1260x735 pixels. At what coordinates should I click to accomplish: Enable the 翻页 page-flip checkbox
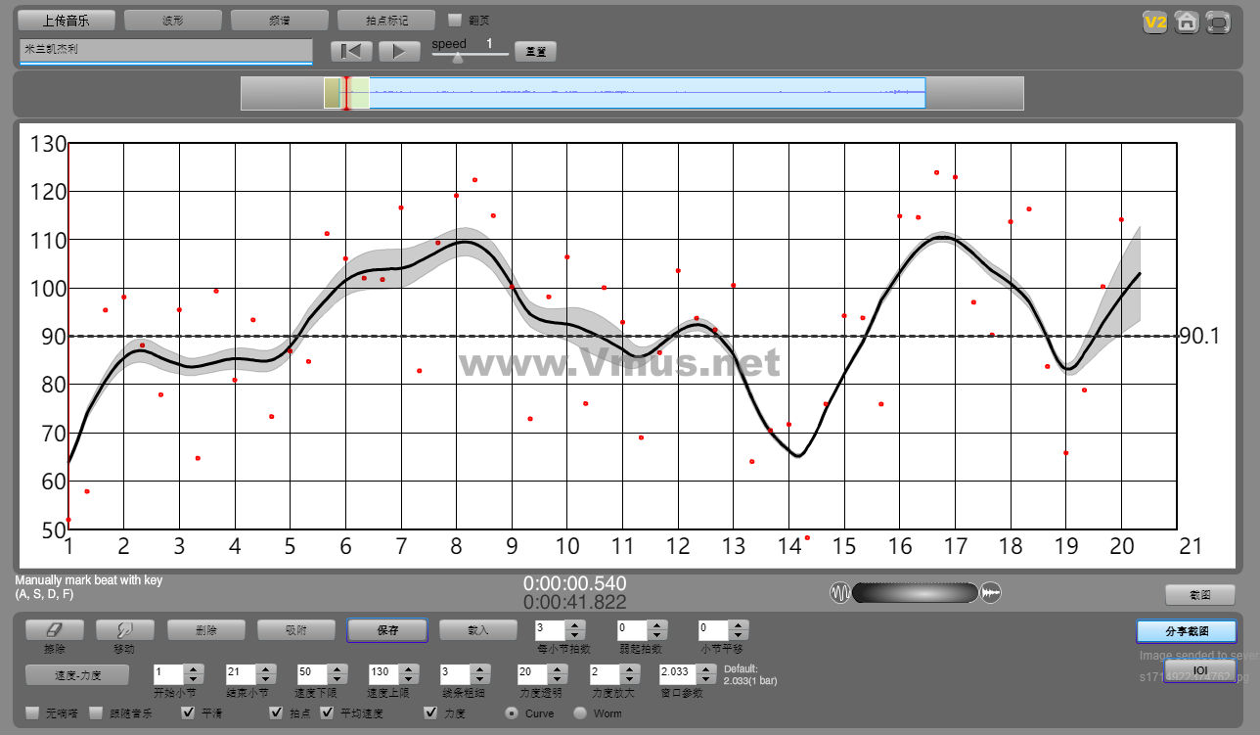pos(455,20)
